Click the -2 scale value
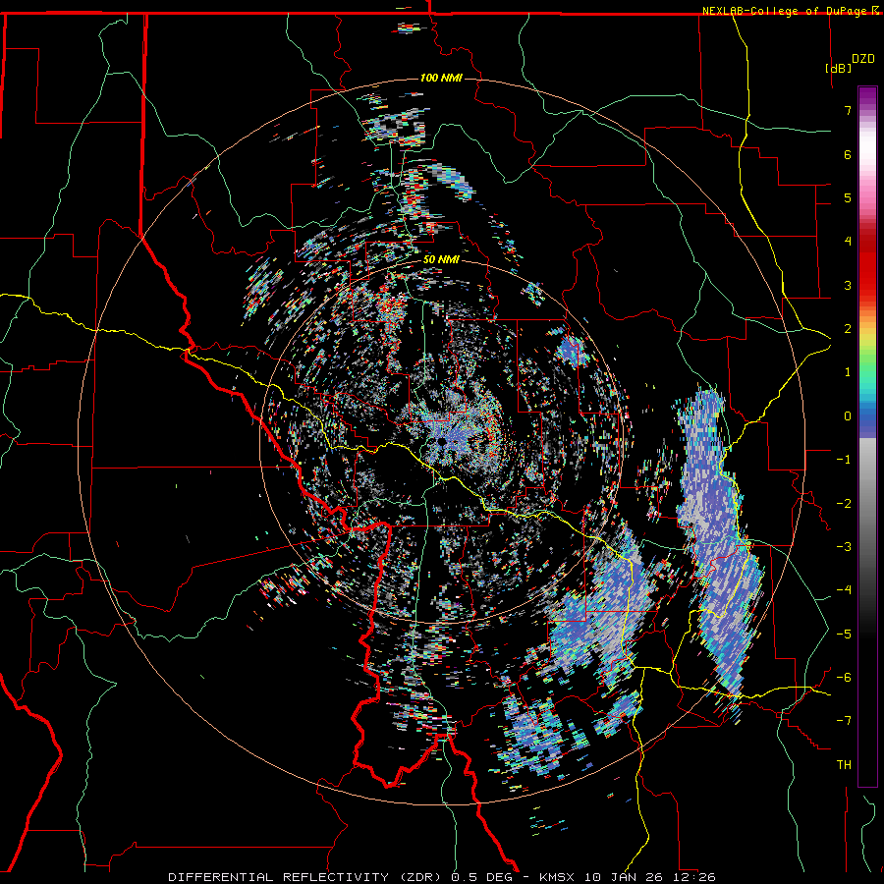884x884 pixels. click(844, 504)
